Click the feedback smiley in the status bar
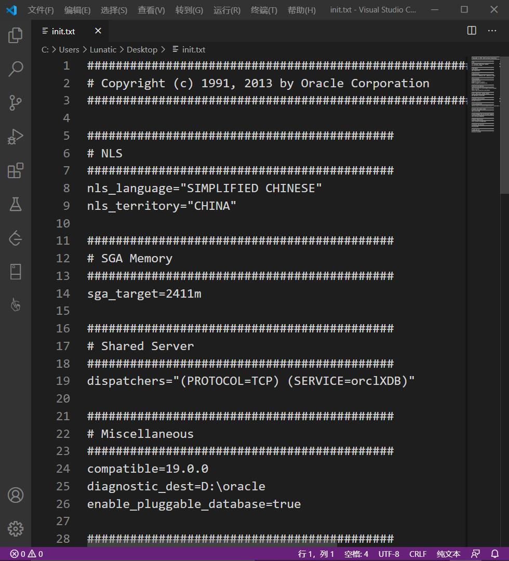Screen dimensions: 509x561 (x=475, y=554)
